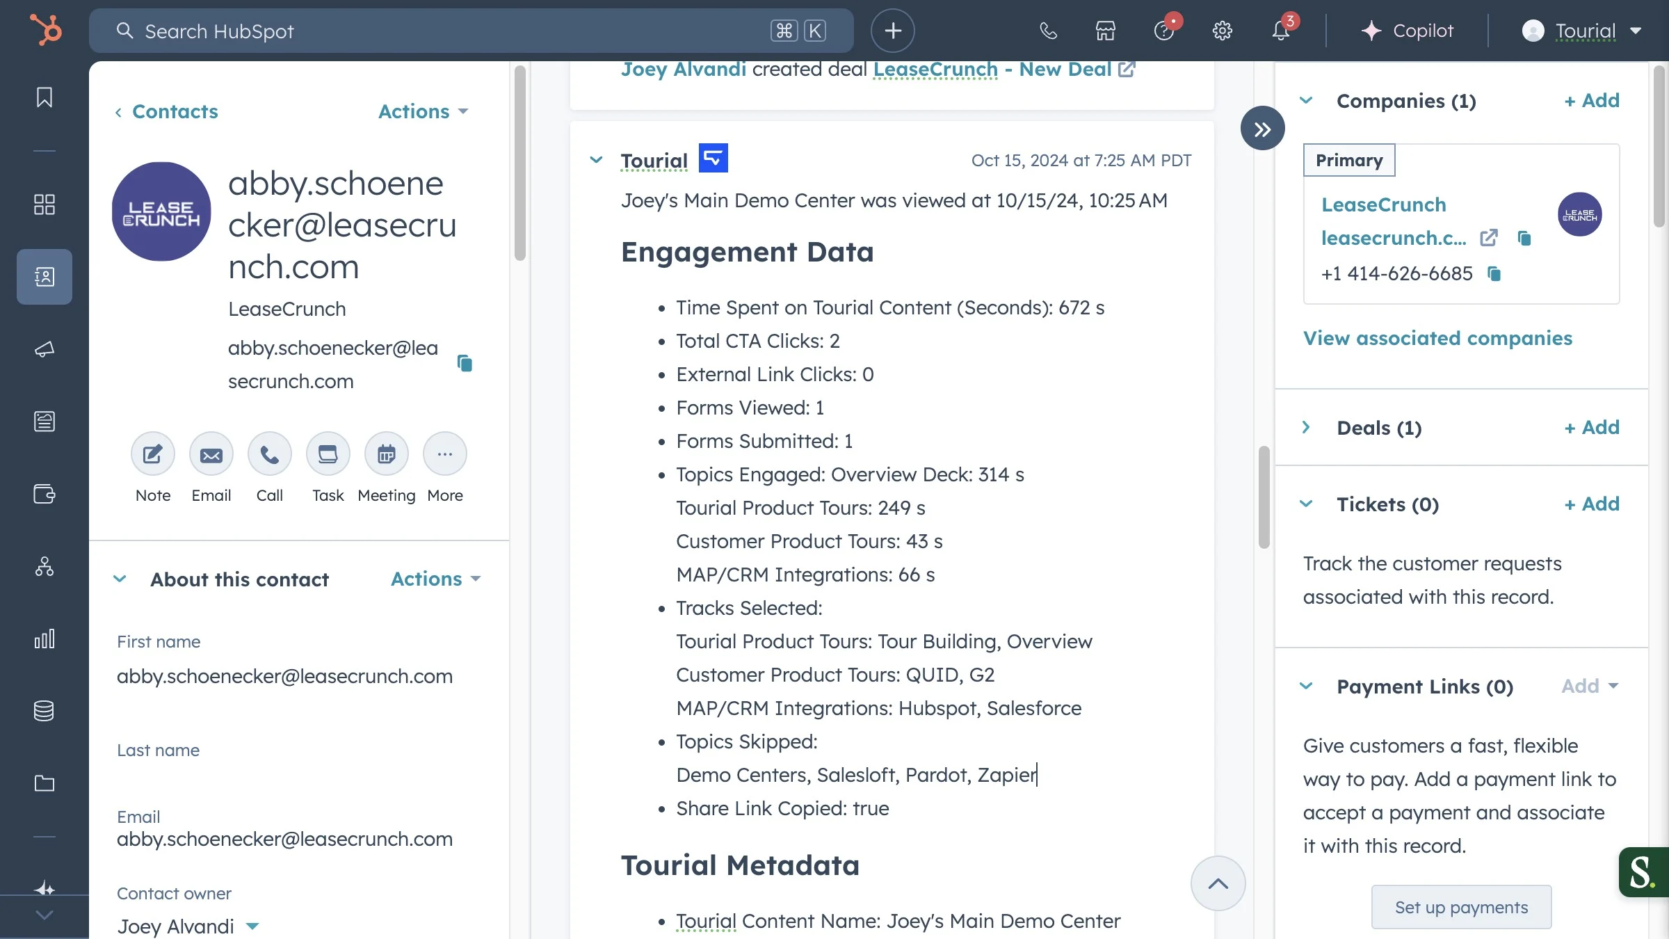
Task: Click the Set up payments button
Action: pyautogui.click(x=1461, y=907)
